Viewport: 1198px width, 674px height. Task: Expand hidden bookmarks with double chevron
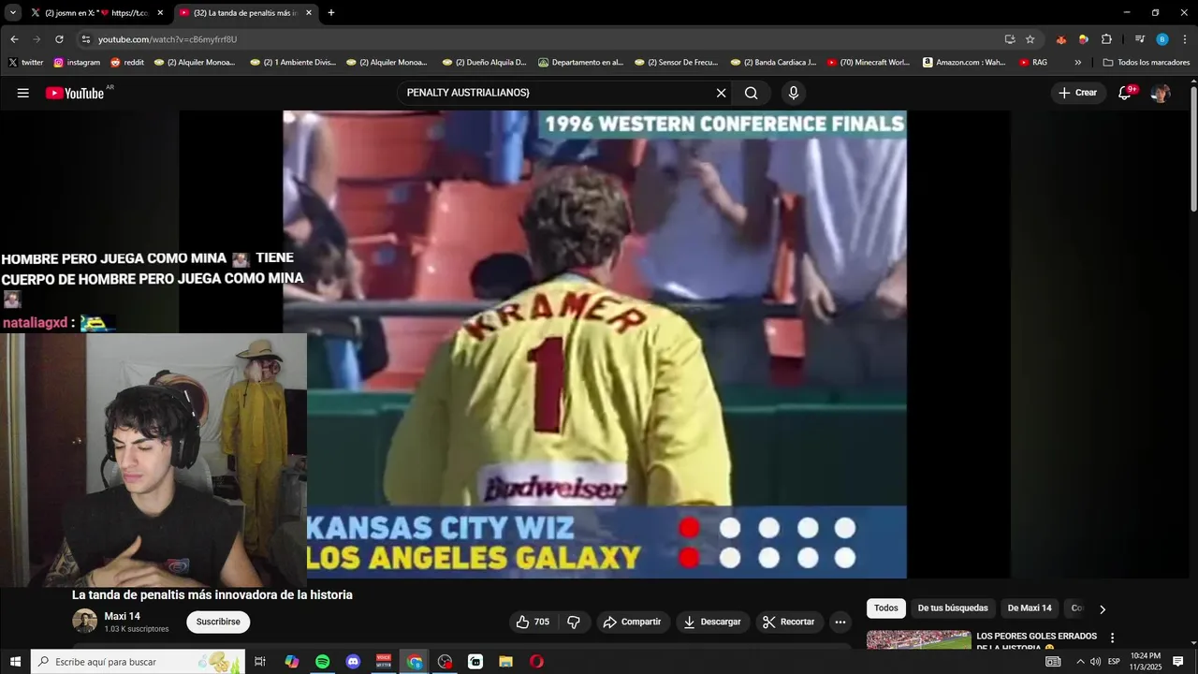click(x=1077, y=63)
